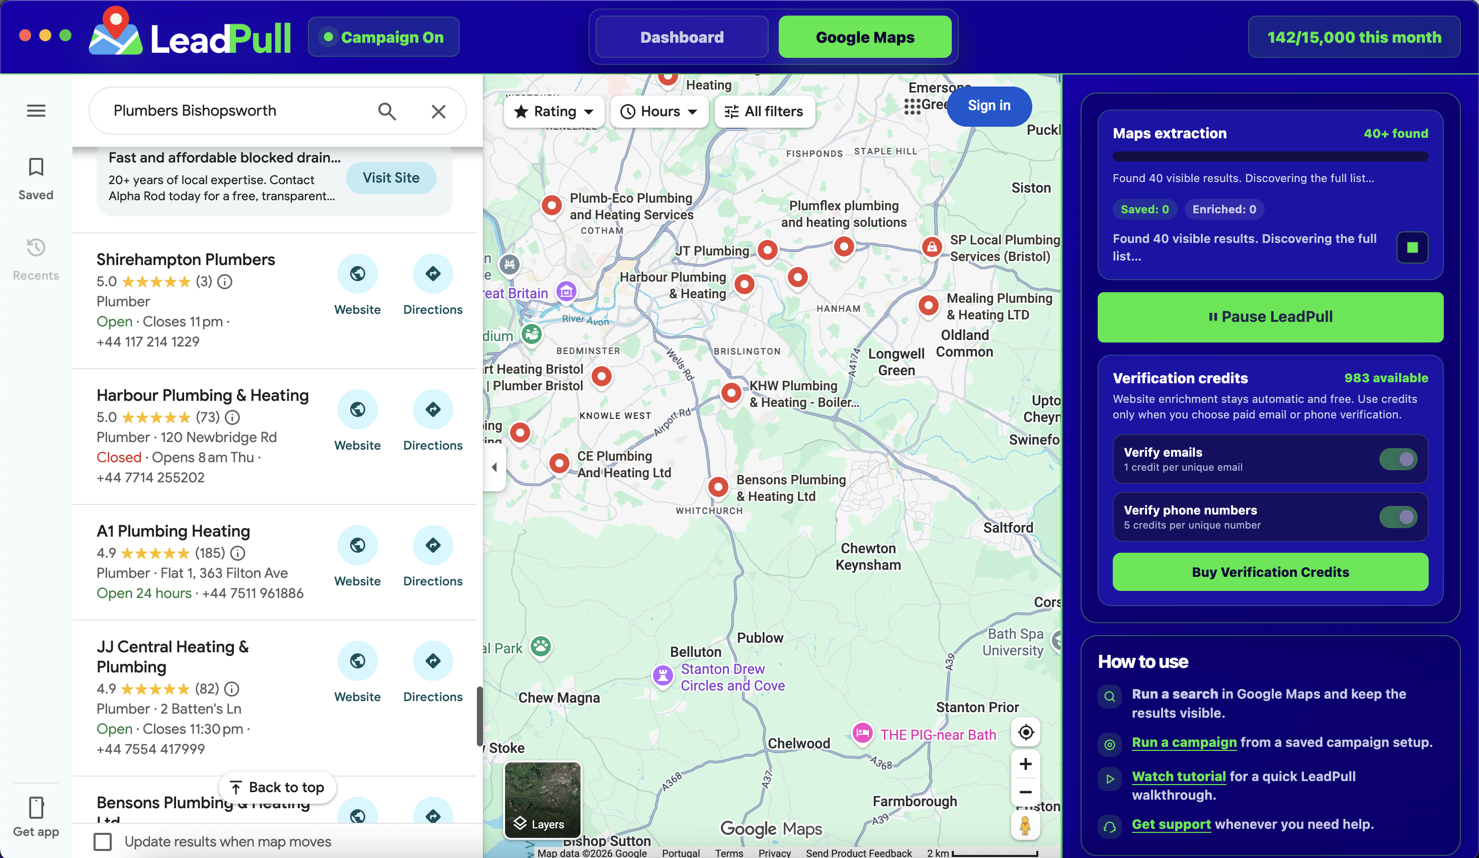1479x858 pixels.
Task: Clear the search with the X icon
Action: tap(439, 111)
